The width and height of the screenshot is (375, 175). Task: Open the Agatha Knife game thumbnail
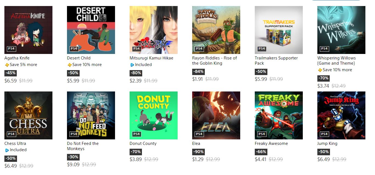pos(28,30)
